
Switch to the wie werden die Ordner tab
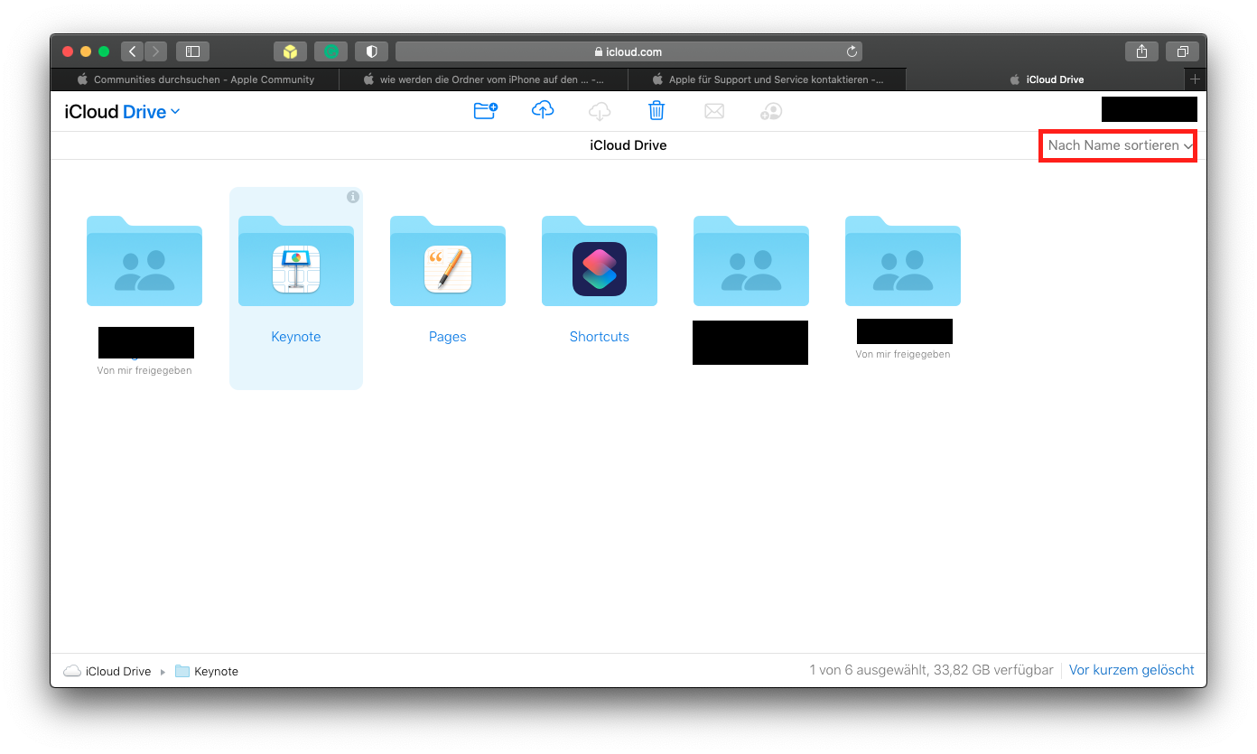click(483, 79)
